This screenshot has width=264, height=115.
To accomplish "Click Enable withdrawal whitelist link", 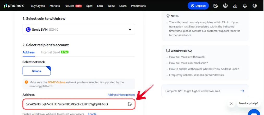I will [x=92, y=114].
